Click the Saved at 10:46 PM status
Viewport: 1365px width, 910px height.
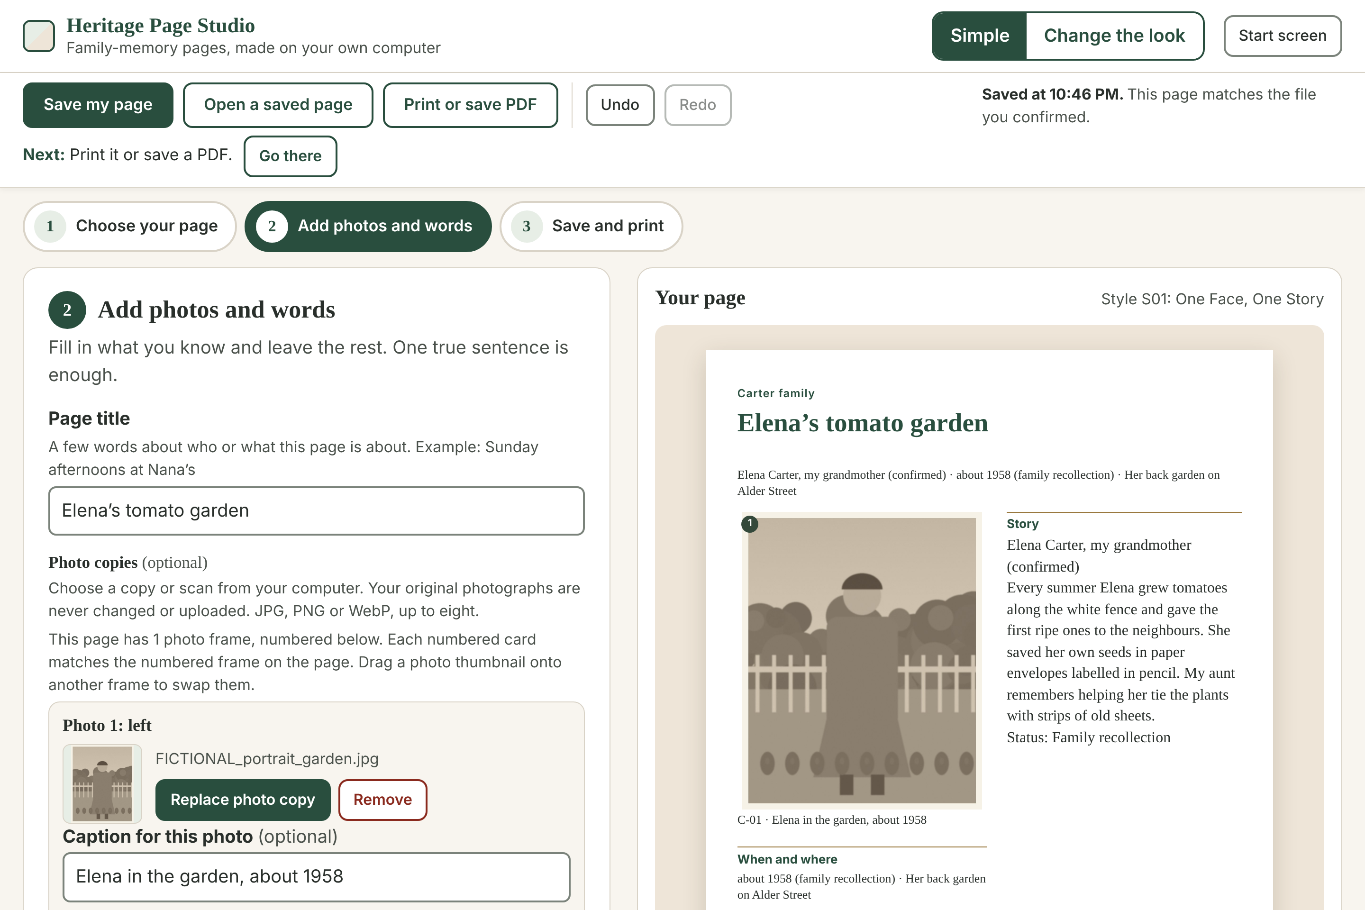pos(1052,94)
